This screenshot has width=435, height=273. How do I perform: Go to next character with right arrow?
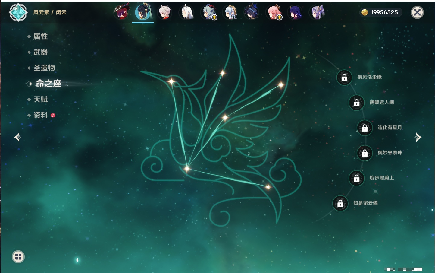(x=418, y=137)
